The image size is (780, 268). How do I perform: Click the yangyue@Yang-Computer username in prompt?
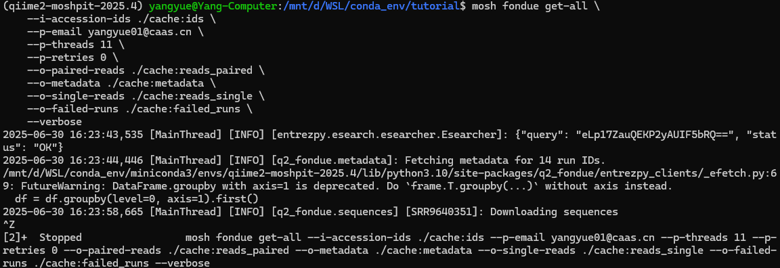pos(215,7)
